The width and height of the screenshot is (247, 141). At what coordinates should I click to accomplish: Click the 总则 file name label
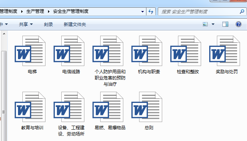point(149,128)
